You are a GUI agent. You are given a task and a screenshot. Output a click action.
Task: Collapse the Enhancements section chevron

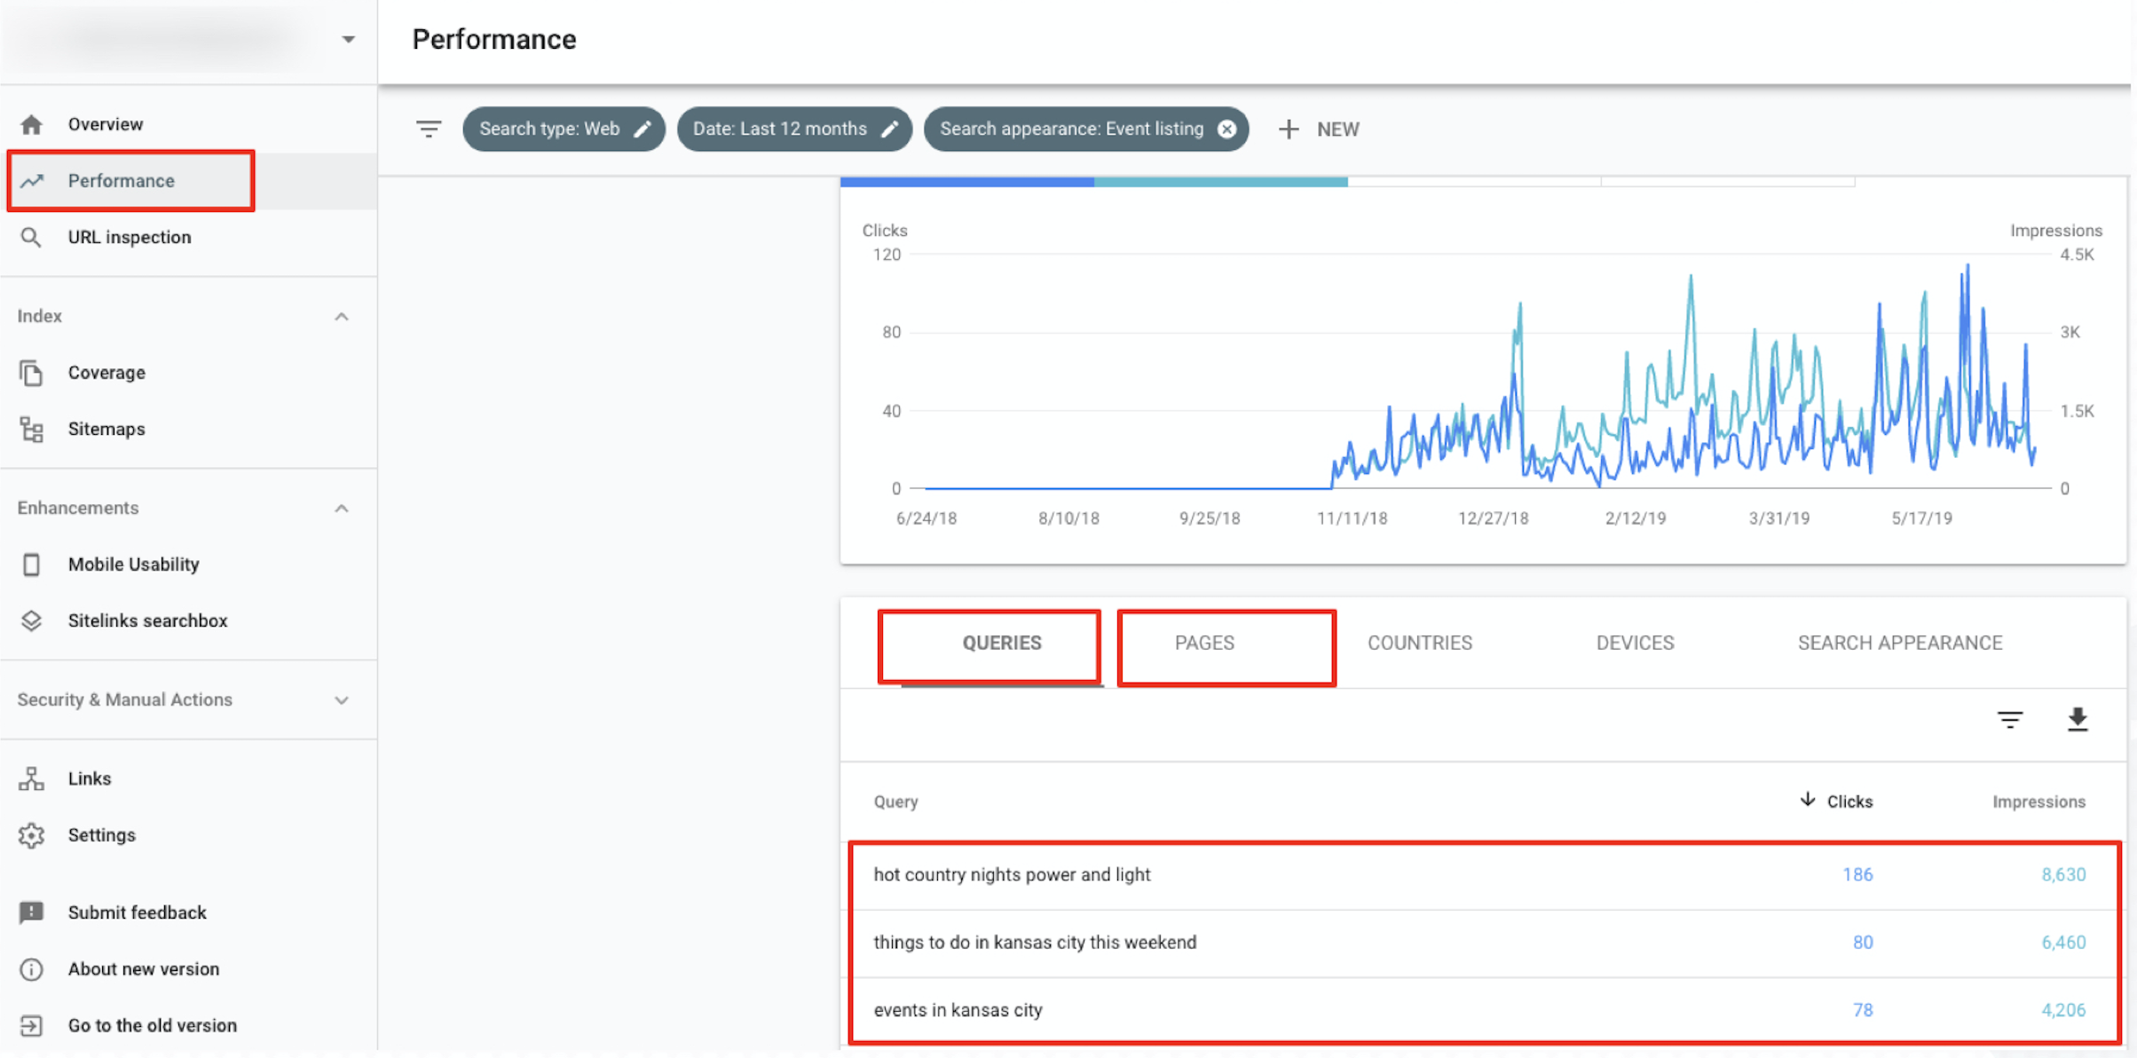pyautogui.click(x=342, y=509)
